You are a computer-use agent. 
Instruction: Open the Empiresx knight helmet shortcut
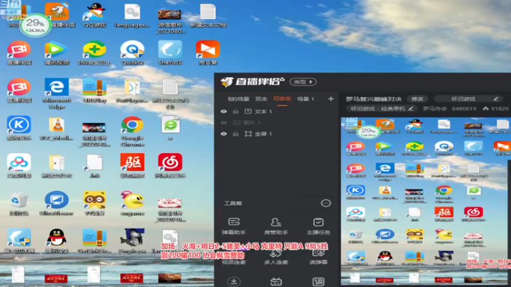tap(132, 241)
